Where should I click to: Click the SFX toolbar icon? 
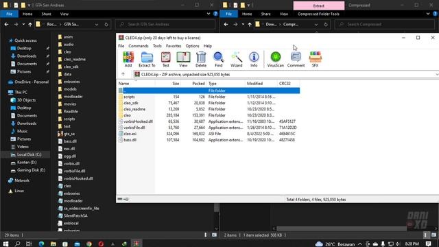coord(315,60)
